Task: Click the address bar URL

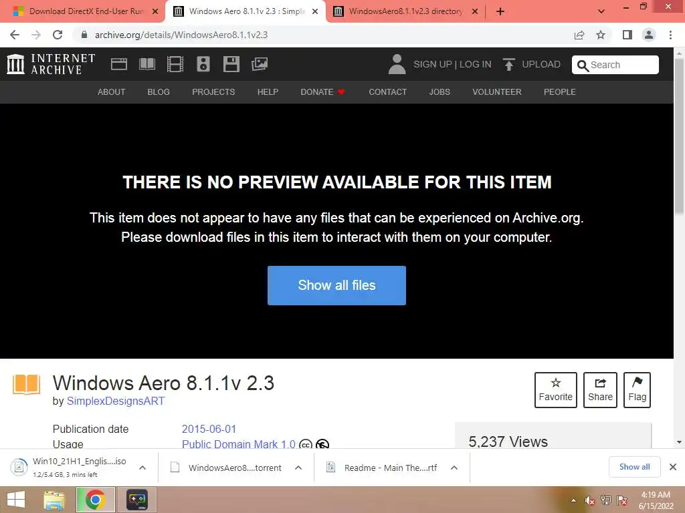Action: [181, 35]
